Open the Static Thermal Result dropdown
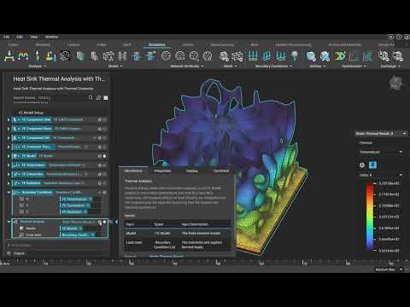The height and width of the screenshot is (307, 410). tap(381, 133)
